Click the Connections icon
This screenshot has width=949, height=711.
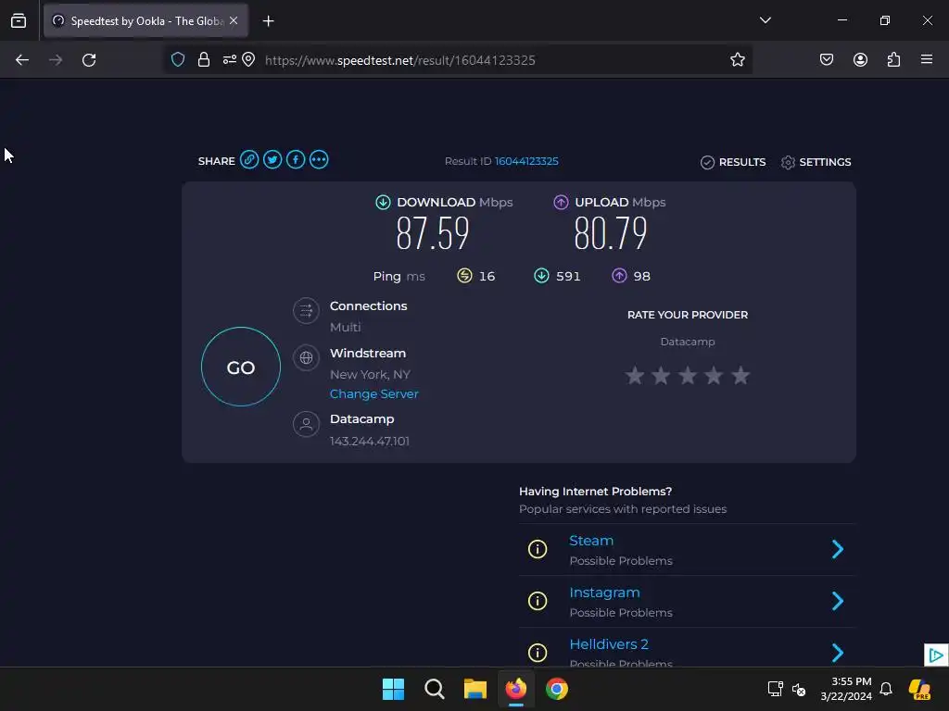306,311
